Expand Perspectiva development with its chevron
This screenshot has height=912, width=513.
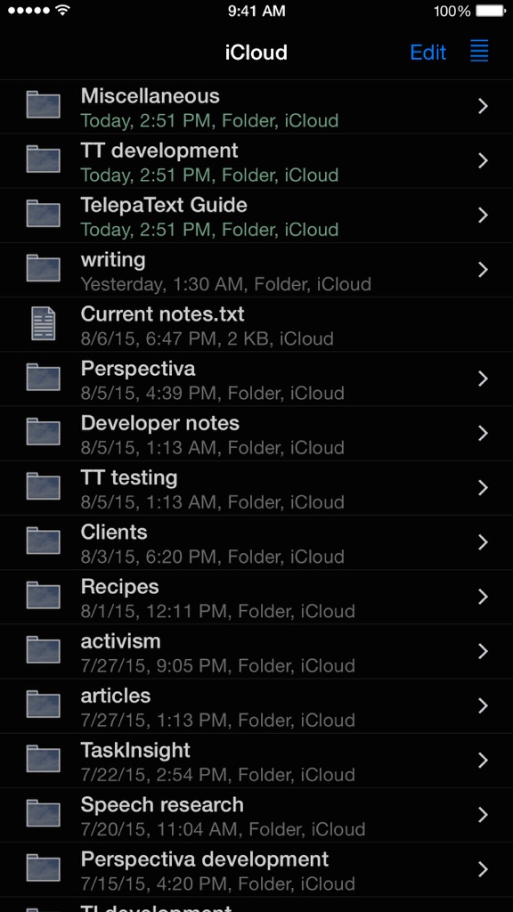click(x=483, y=869)
